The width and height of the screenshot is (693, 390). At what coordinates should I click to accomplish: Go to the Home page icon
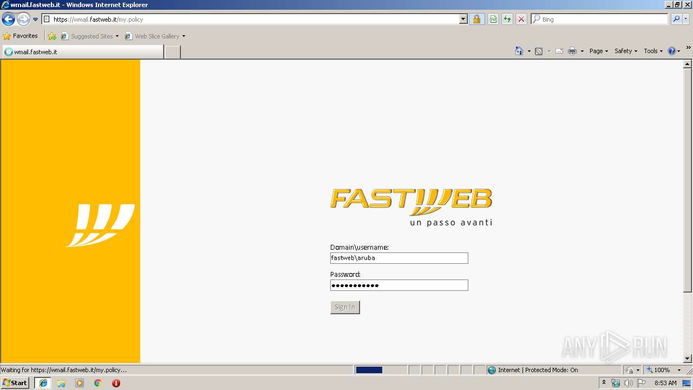click(519, 51)
